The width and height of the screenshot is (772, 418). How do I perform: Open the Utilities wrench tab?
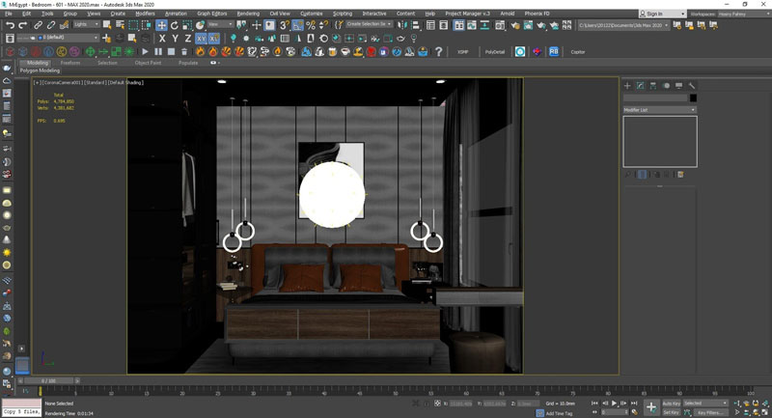click(x=692, y=86)
